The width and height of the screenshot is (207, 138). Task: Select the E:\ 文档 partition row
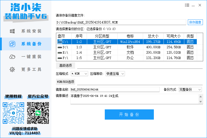[x=126, y=52]
